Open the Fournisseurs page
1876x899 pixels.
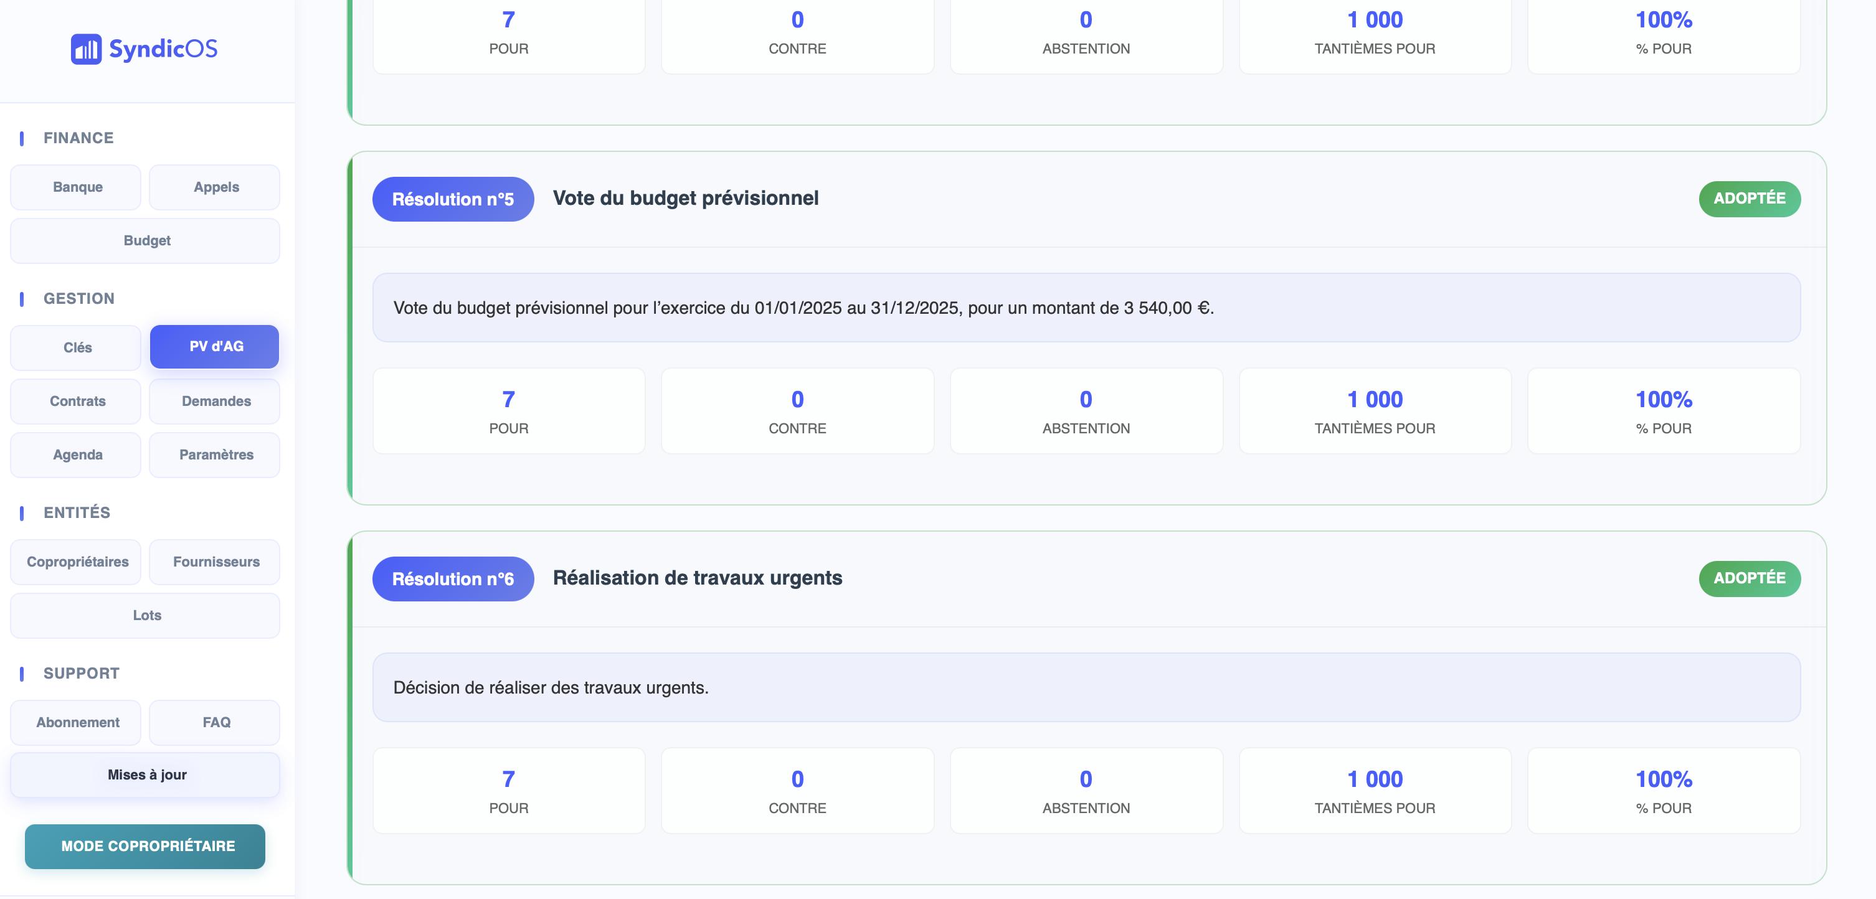coord(216,562)
